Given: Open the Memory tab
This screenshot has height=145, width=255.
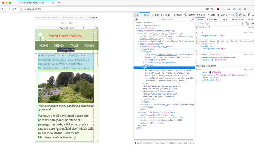Looking at the screenshot, I should tap(201, 15).
